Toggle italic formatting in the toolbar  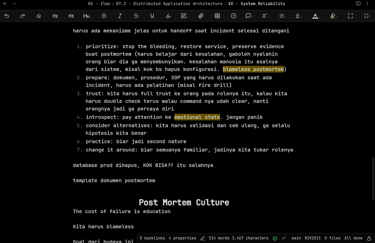pyautogui.click(x=120, y=16)
